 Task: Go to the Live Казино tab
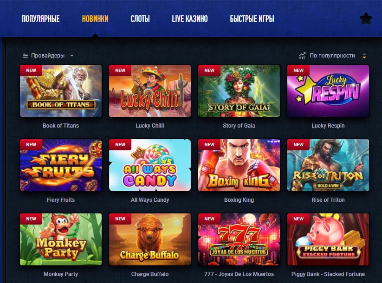(x=190, y=19)
